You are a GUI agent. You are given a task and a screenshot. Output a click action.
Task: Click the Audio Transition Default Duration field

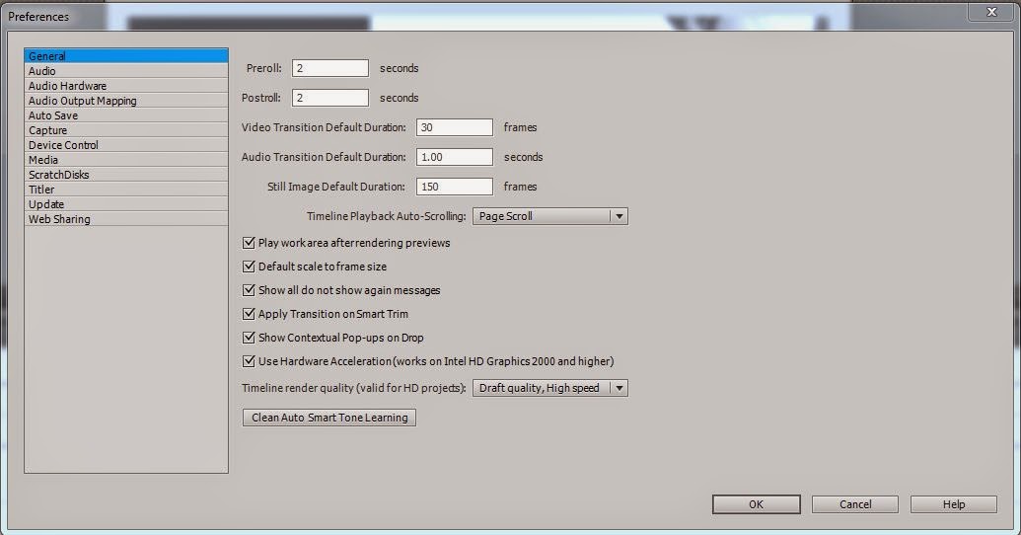pos(455,157)
